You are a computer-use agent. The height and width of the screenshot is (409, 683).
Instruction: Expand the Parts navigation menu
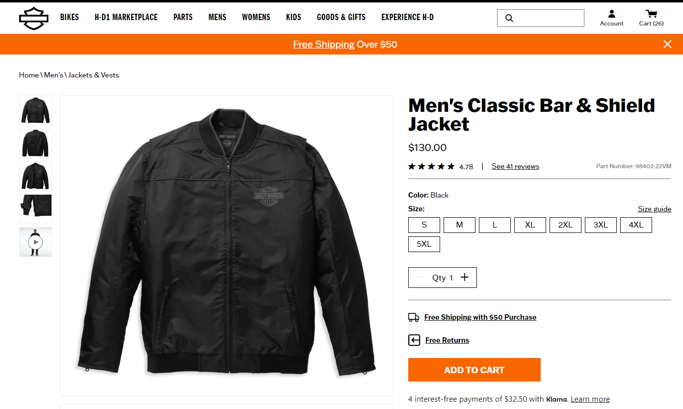[x=183, y=17]
